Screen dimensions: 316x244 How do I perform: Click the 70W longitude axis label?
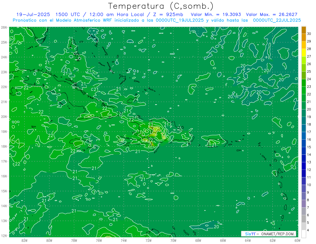[x=173, y=240]
